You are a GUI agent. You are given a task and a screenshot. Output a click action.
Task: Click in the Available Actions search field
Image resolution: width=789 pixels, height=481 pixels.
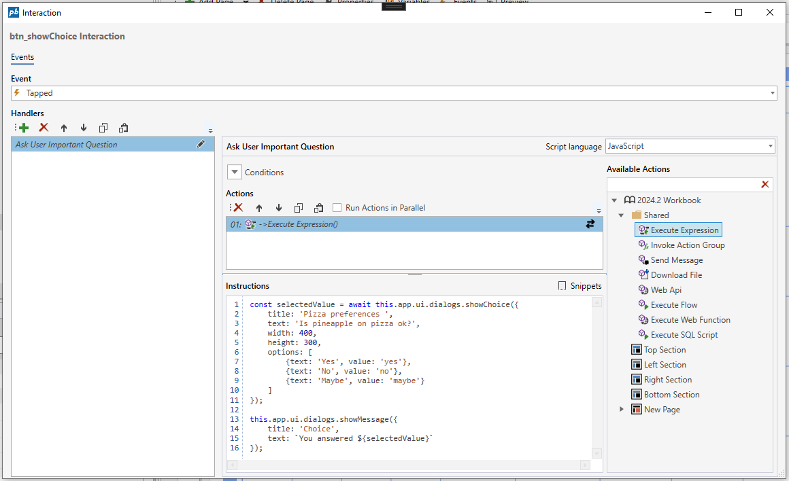(682, 184)
